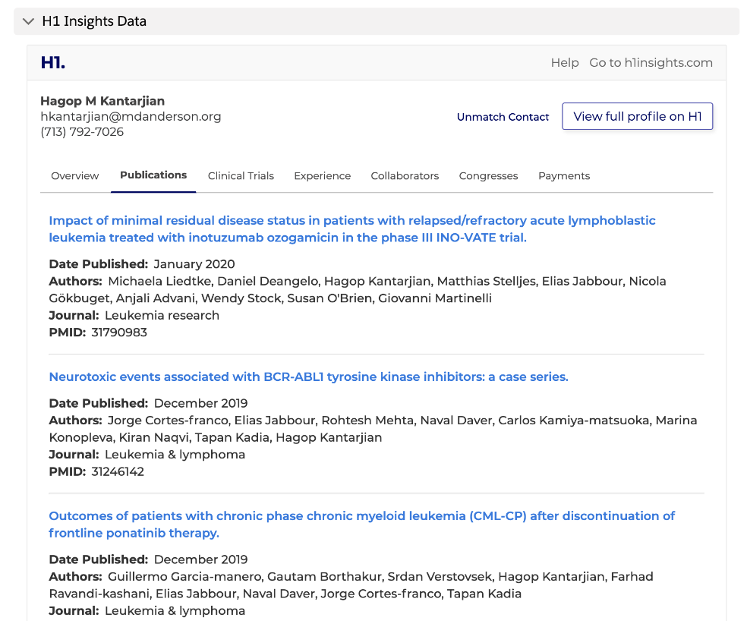Click View full profile on H1 button
Image resolution: width=747 pixels, height=627 pixels.
pos(638,116)
